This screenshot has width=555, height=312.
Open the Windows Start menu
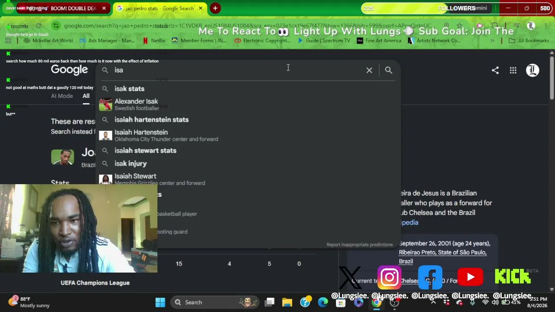point(160,302)
